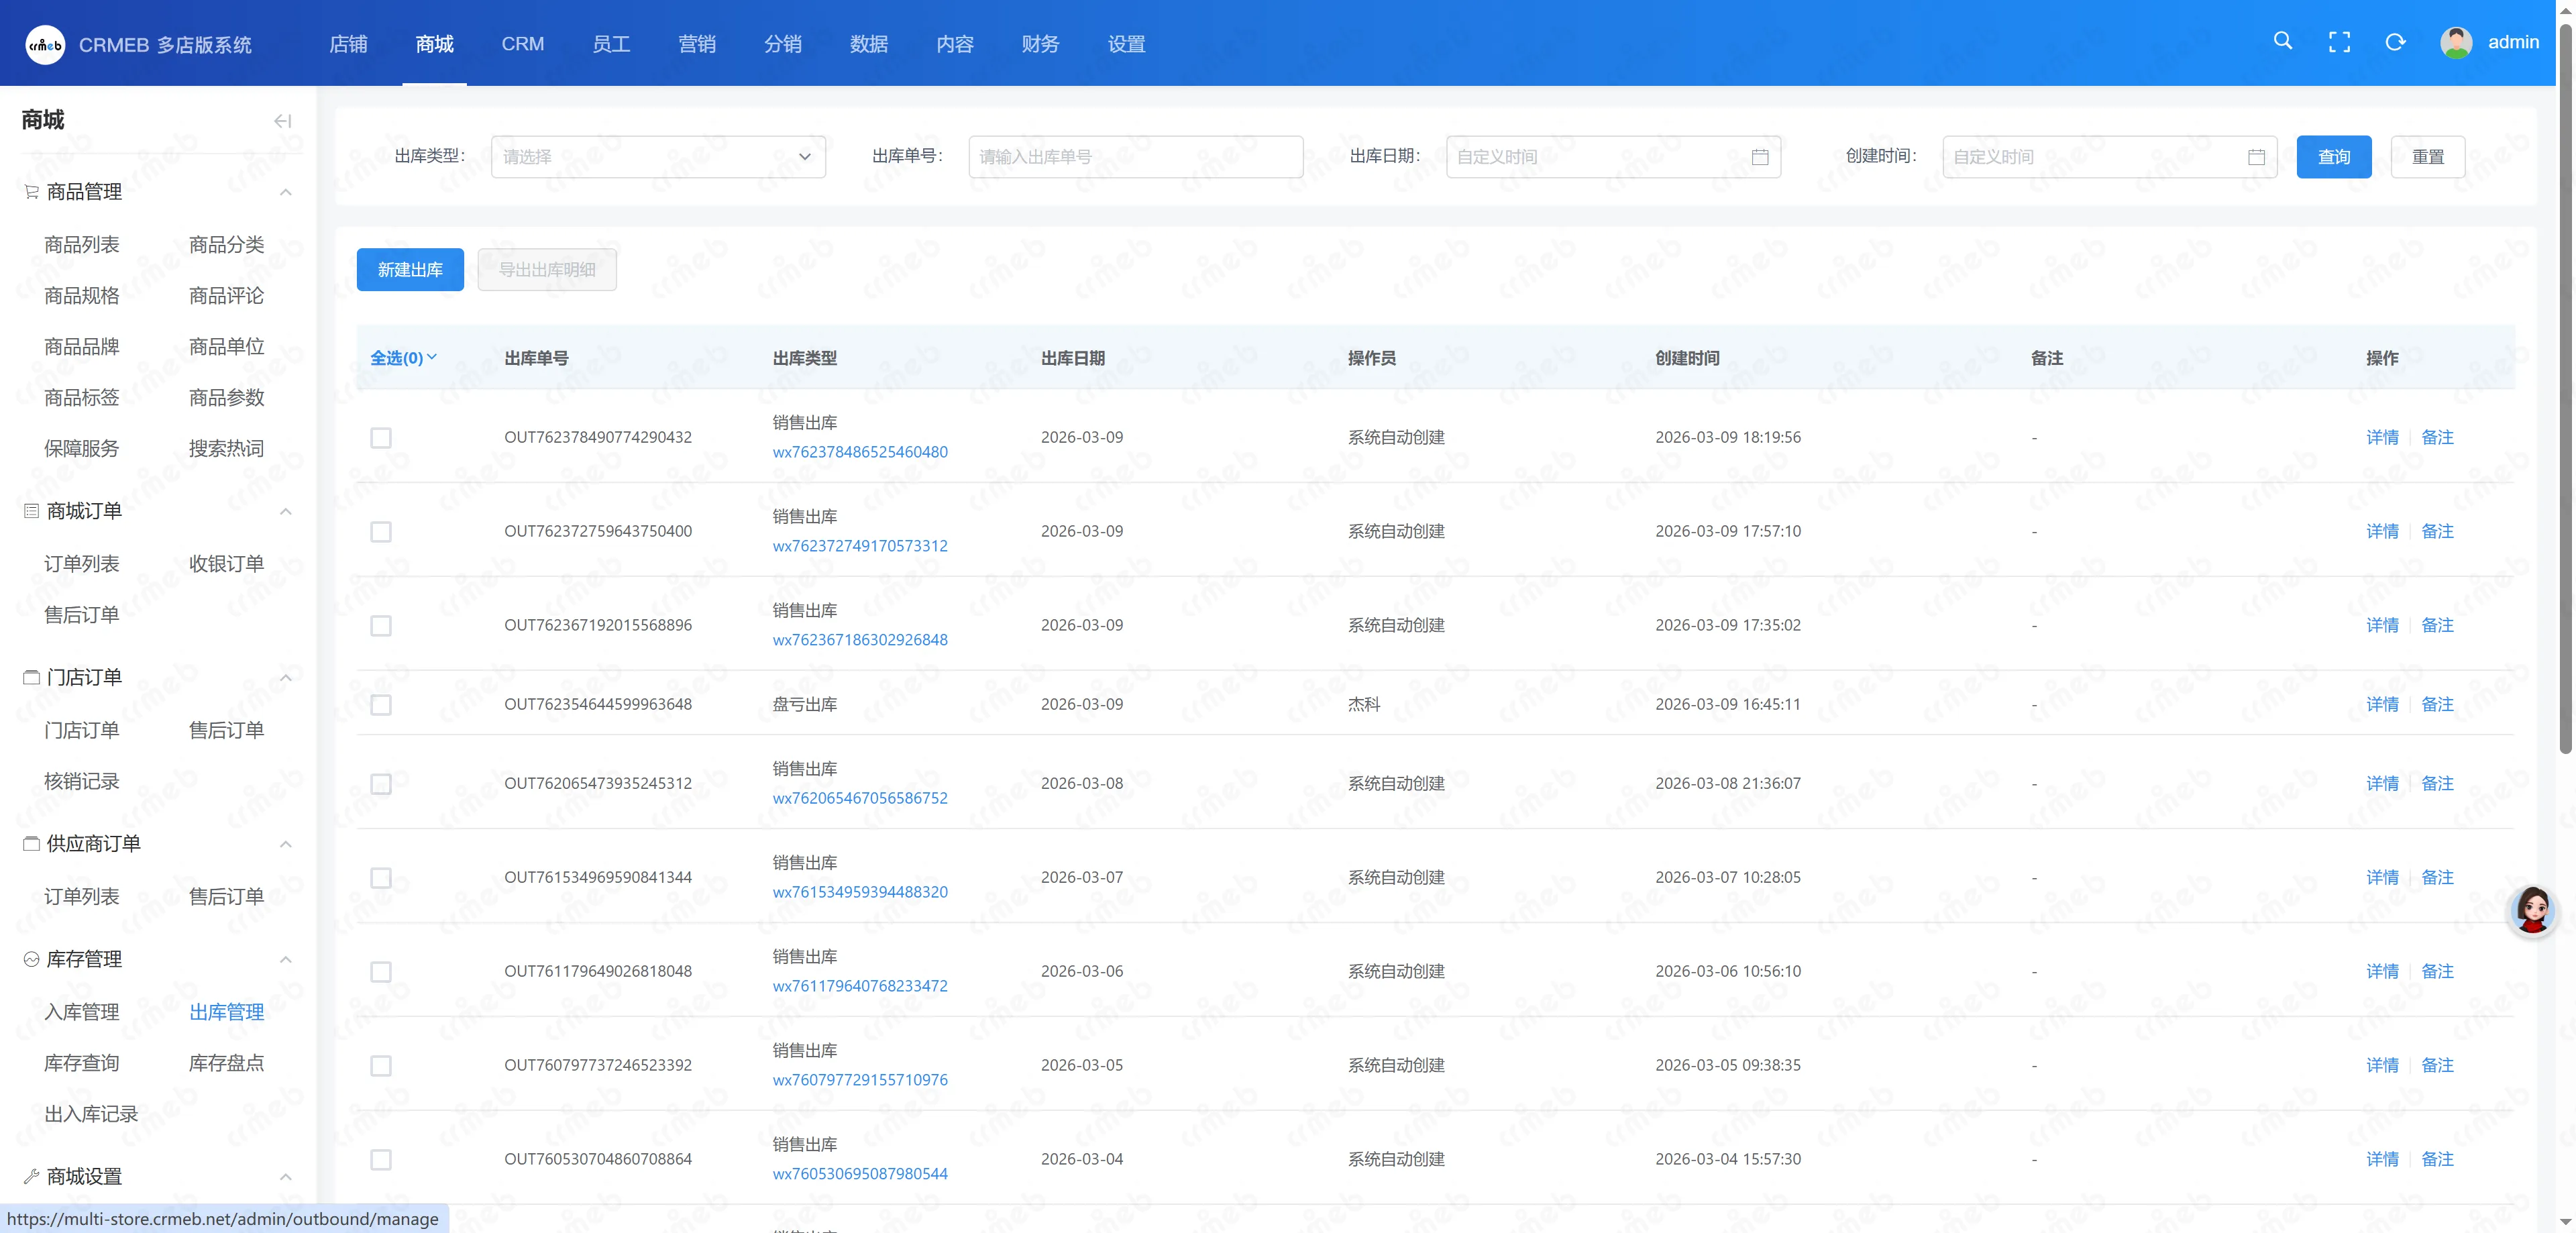Screen dimensions: 2576x1233
Task: Click the 商城设置 wrench icon
Action: tap(32, 1176)
